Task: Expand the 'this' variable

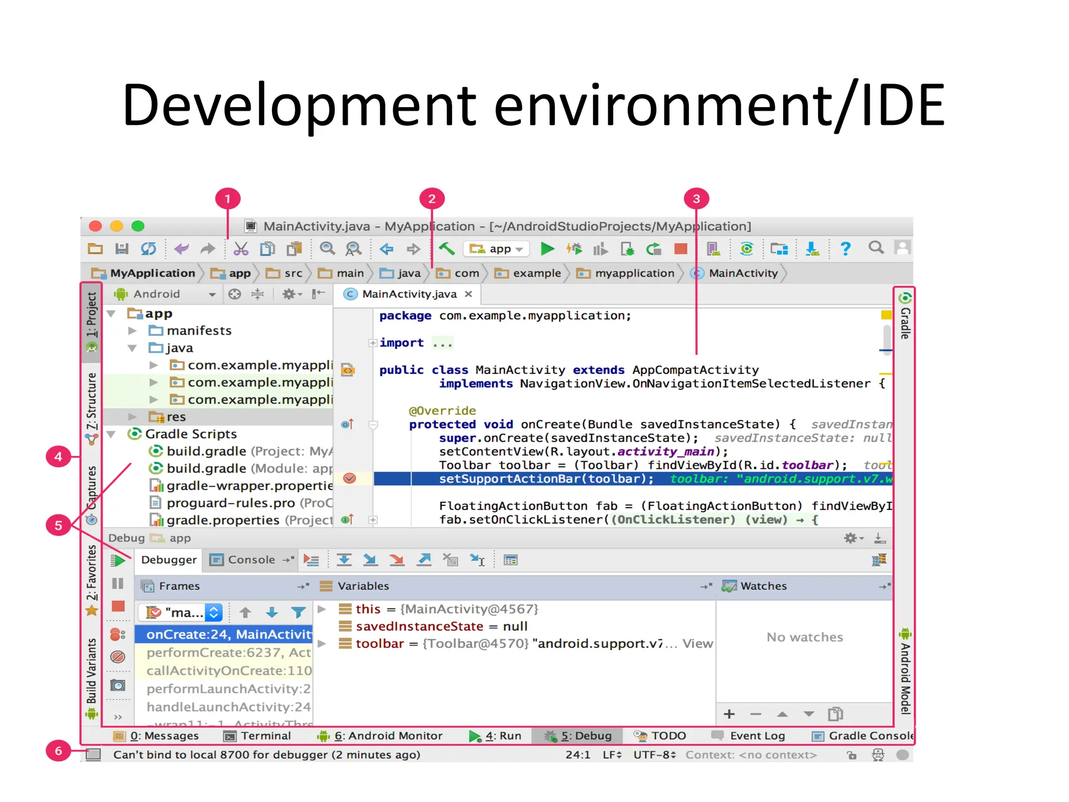Action: 322,609
